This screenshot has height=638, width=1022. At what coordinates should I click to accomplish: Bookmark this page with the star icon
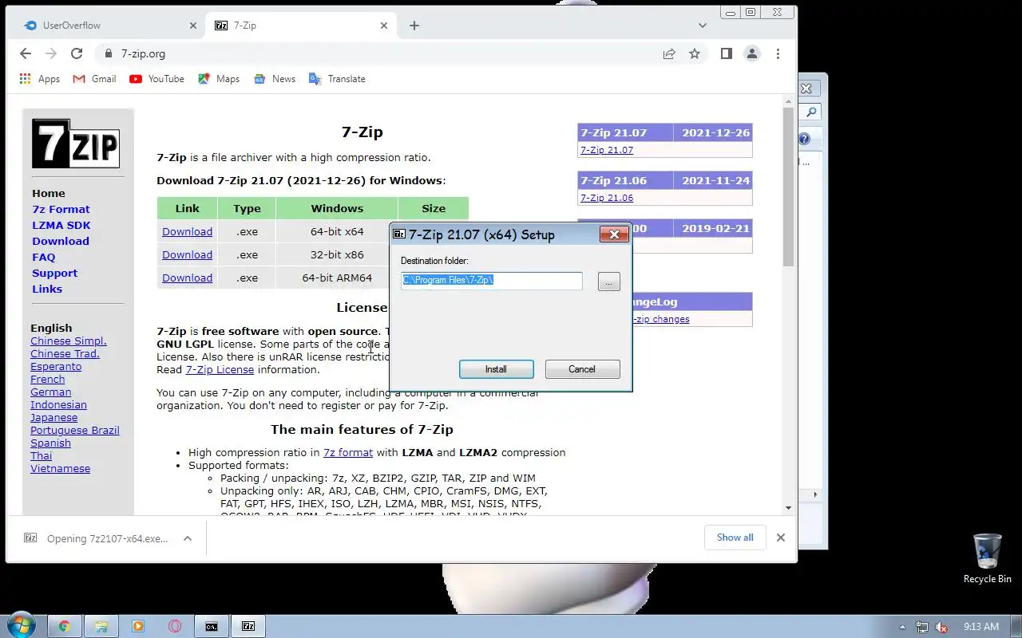[x=695, y=53]
